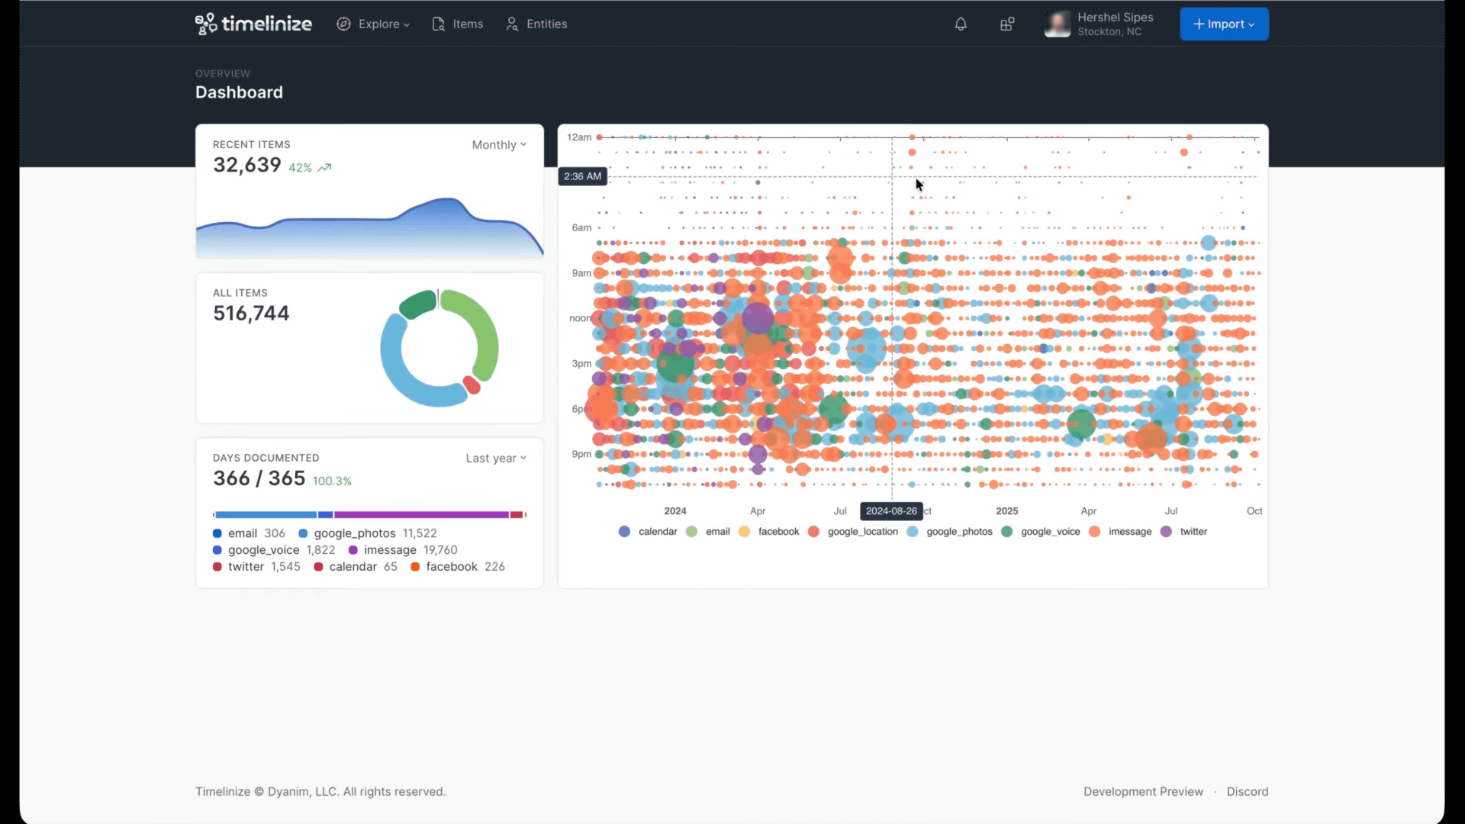The image size is (1465, 824).
Task: Go to the Entities page
Action: 546,24
